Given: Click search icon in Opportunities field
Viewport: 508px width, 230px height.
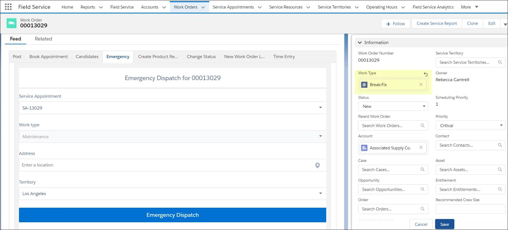Looking at the screenshot, I should point(422,189).
